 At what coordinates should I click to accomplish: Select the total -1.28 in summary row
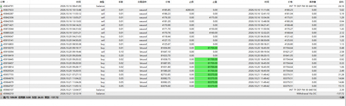click(x=341, y=97)
